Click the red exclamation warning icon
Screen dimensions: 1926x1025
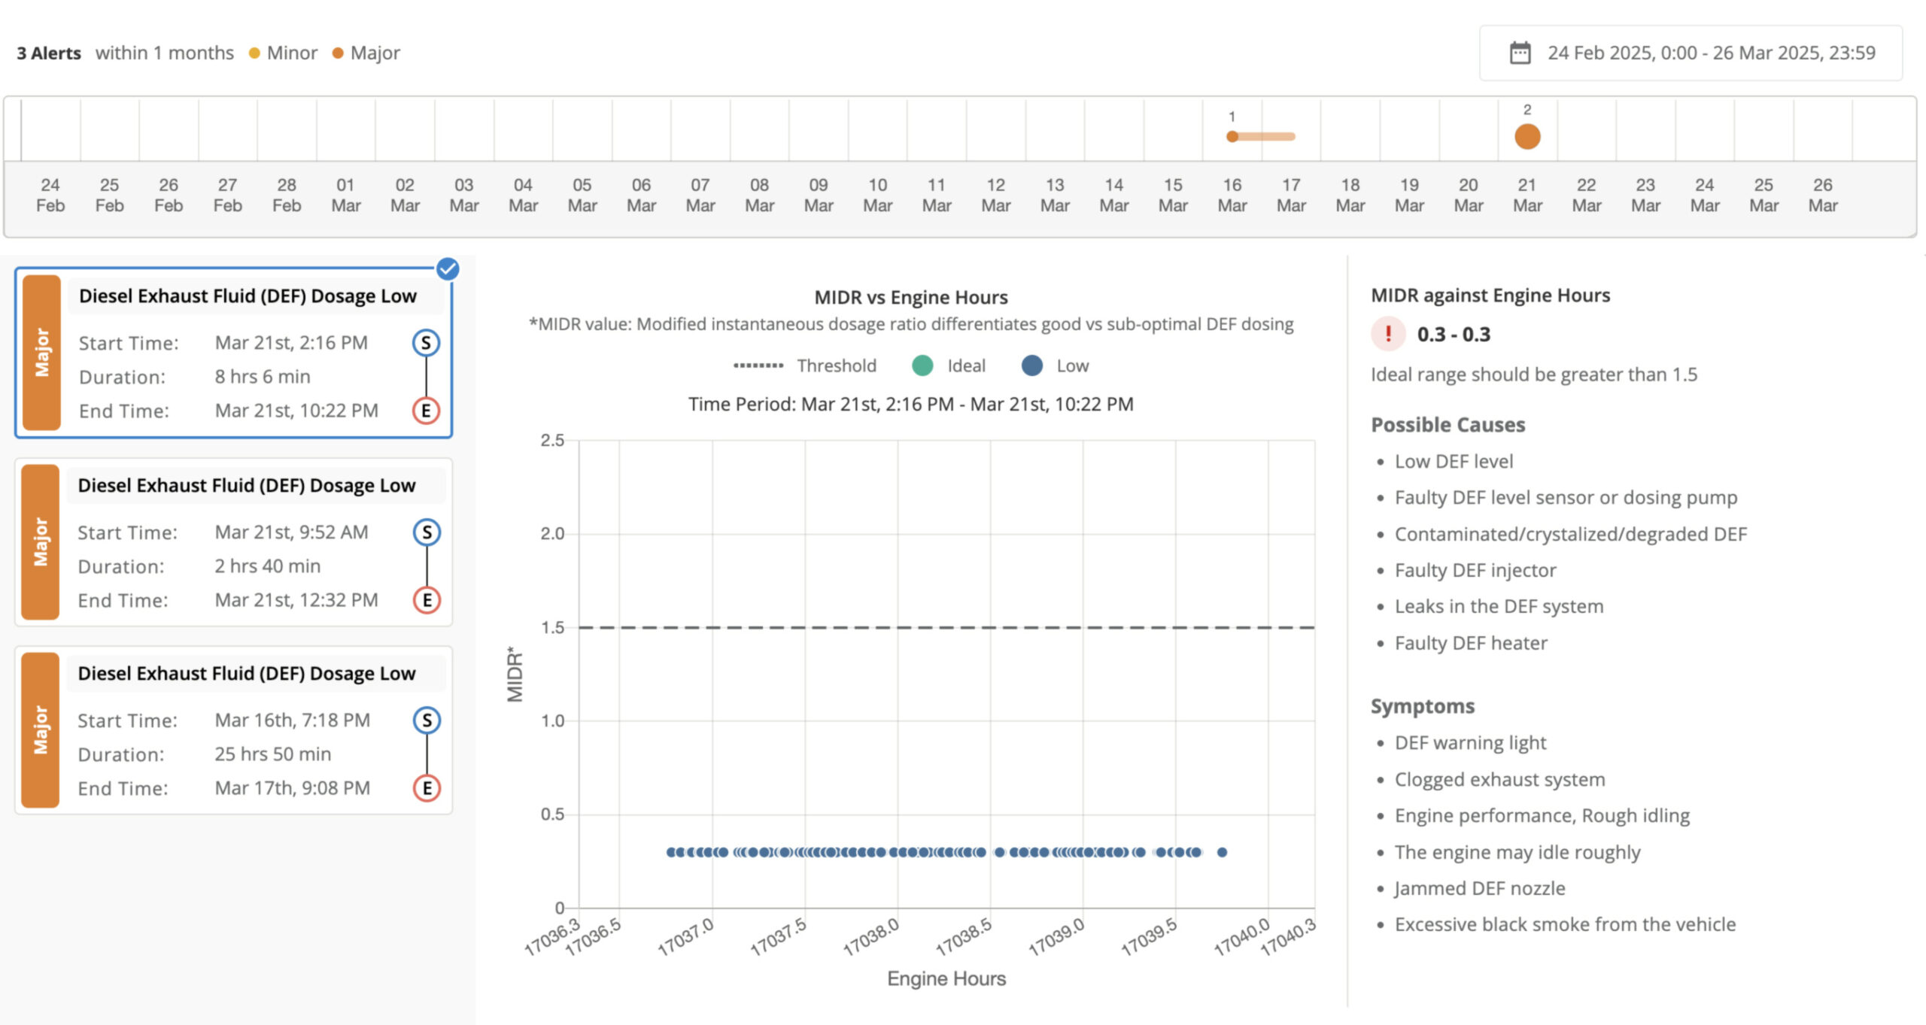[x=1388, y=334]
